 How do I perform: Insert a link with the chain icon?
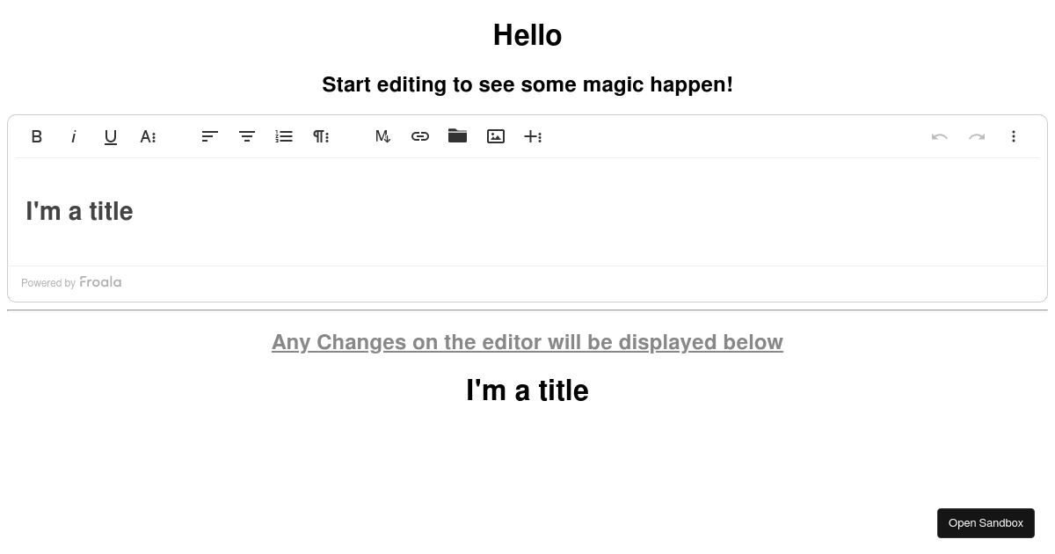tap(420, 136)
